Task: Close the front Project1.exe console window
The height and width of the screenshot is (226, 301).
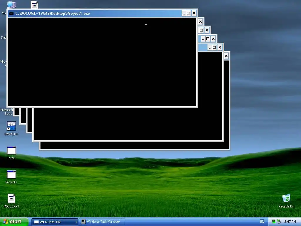Action: coord(194,13)
